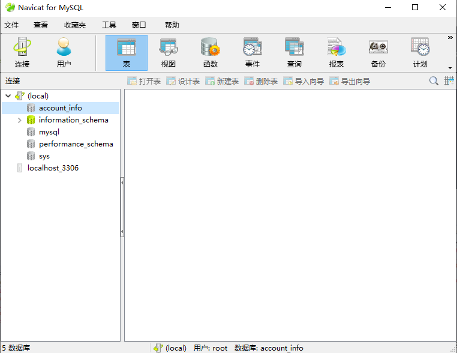Click 设计表 (Design Table) button

[183, 81]
